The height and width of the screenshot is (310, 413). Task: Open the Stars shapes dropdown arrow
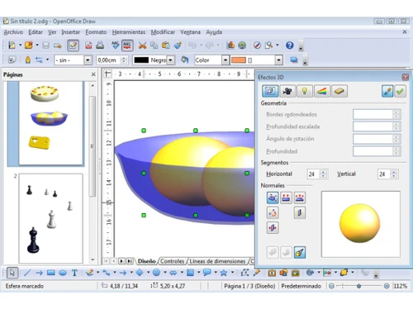point(232,273)
